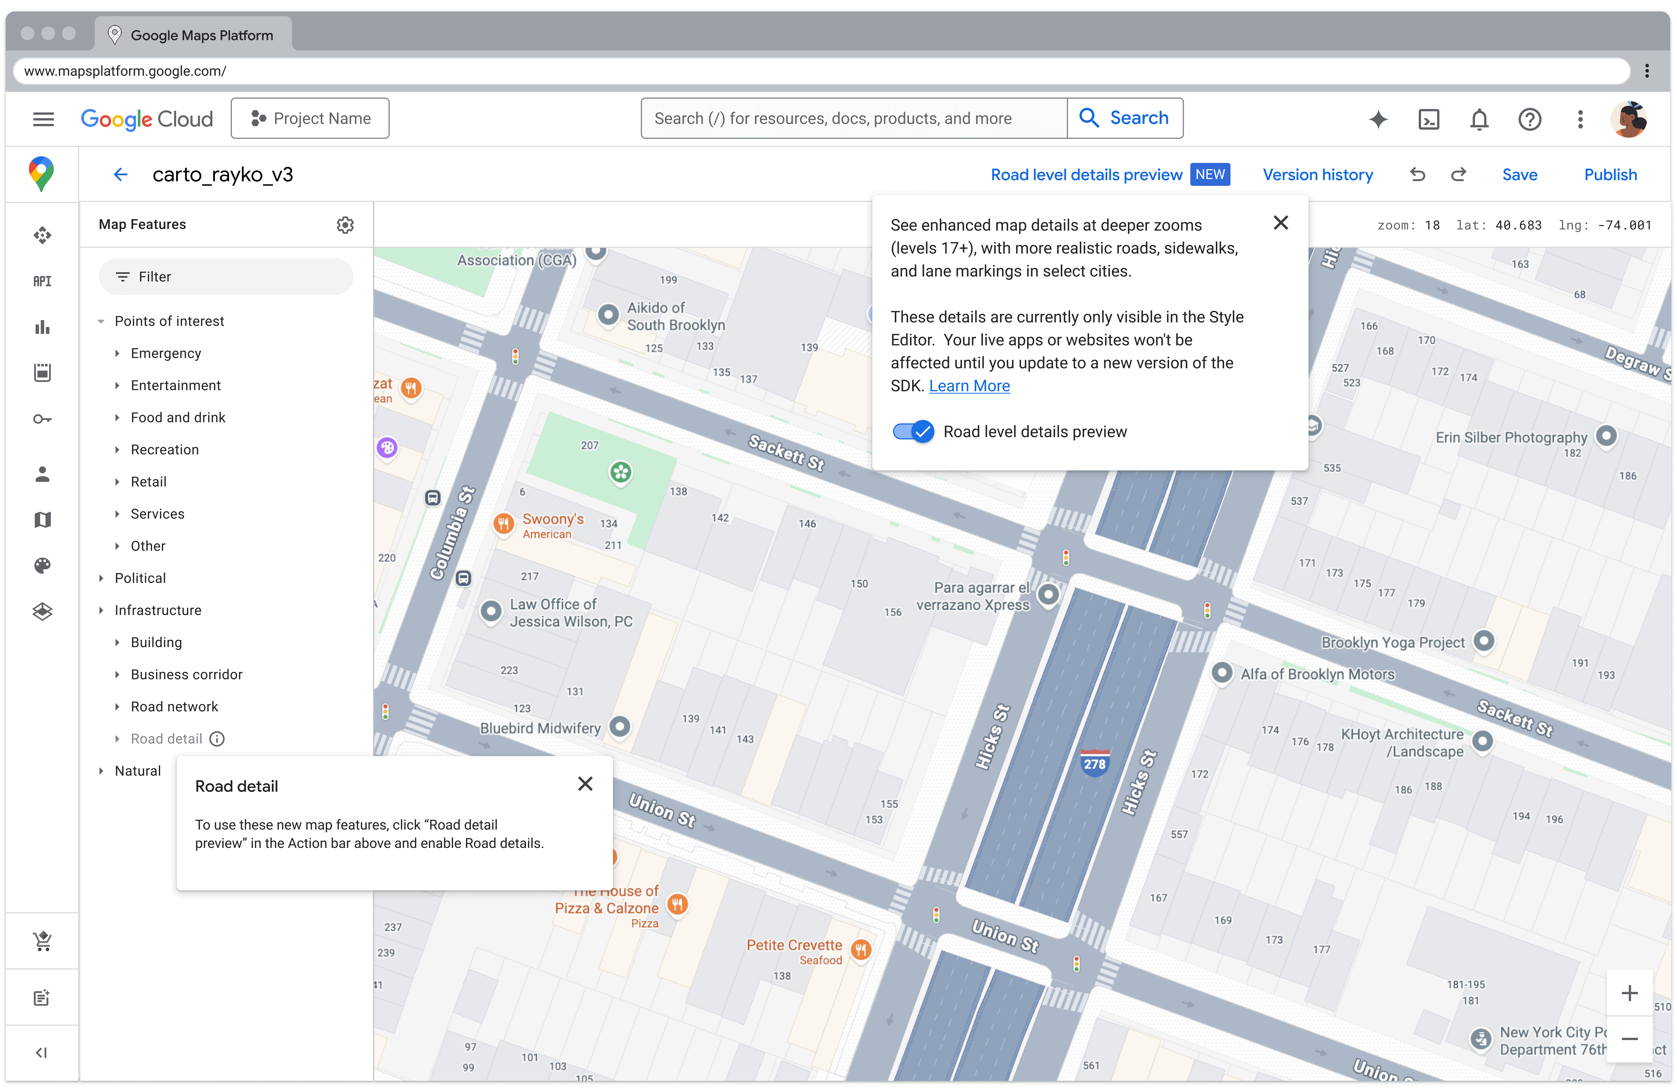
Task: Open the bar chart metrics icon
Action: (x=42, y=327)
